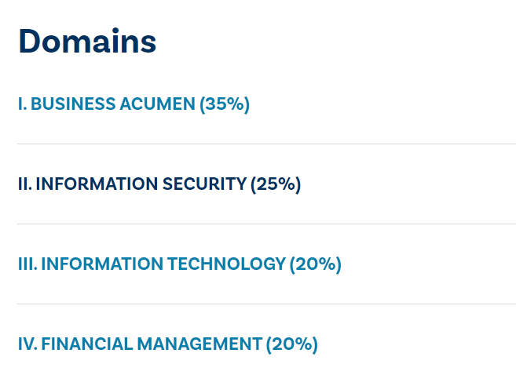Open the domain II. Information Security link
516x375 pixels.
[x=159, y=184]
